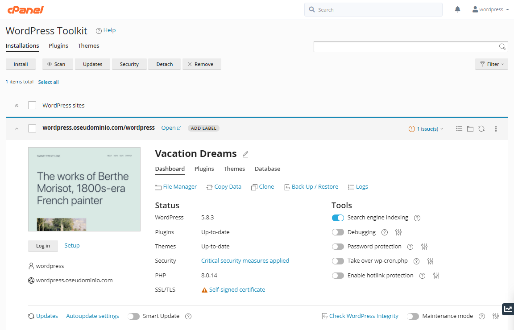514x330 pixels.
Task: Enable the Password protection toggle
Action: coord(338,247)
